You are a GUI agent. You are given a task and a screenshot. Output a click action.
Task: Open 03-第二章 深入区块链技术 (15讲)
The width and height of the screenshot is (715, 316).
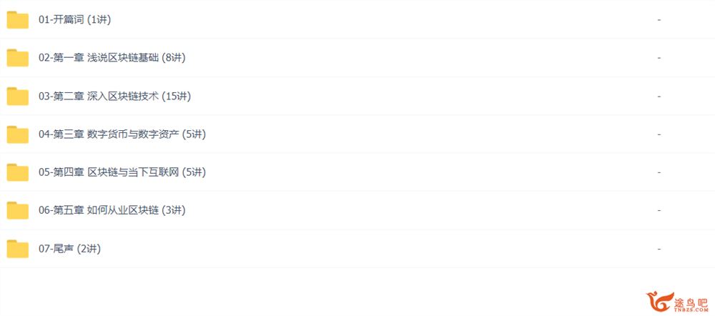pos(114,97)
